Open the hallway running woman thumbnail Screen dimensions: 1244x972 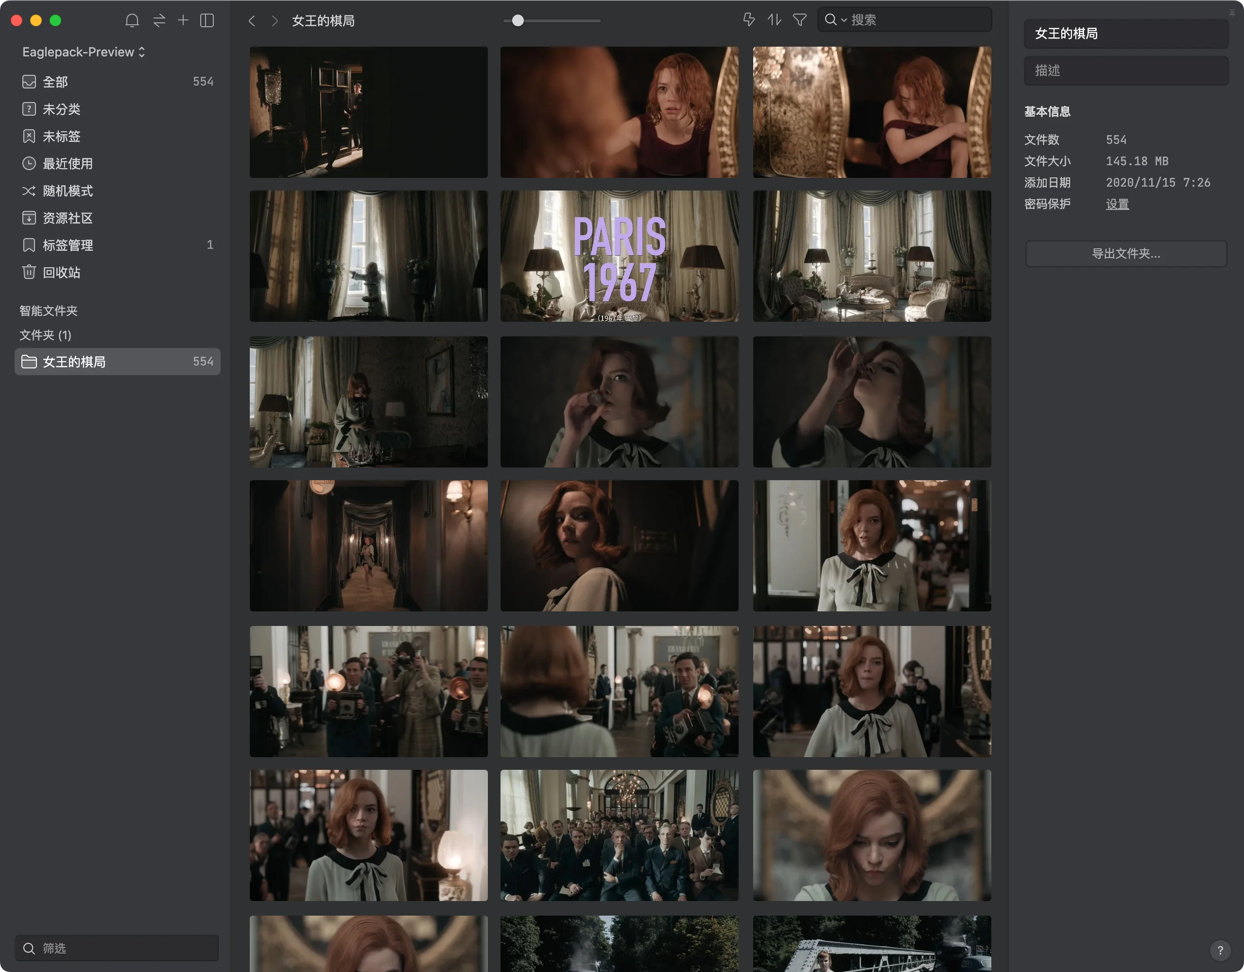(x=368, y=546)
